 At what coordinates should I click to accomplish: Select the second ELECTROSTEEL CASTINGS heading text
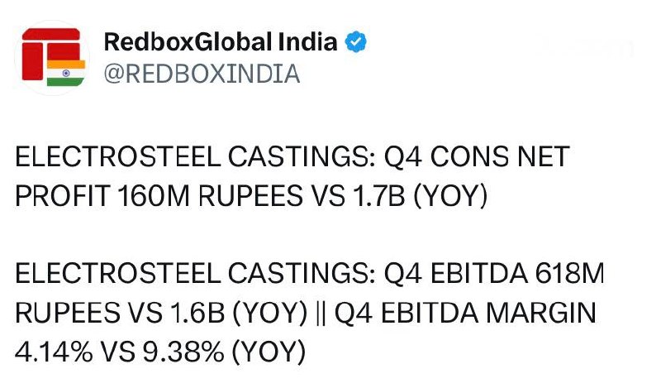[195, 274]
